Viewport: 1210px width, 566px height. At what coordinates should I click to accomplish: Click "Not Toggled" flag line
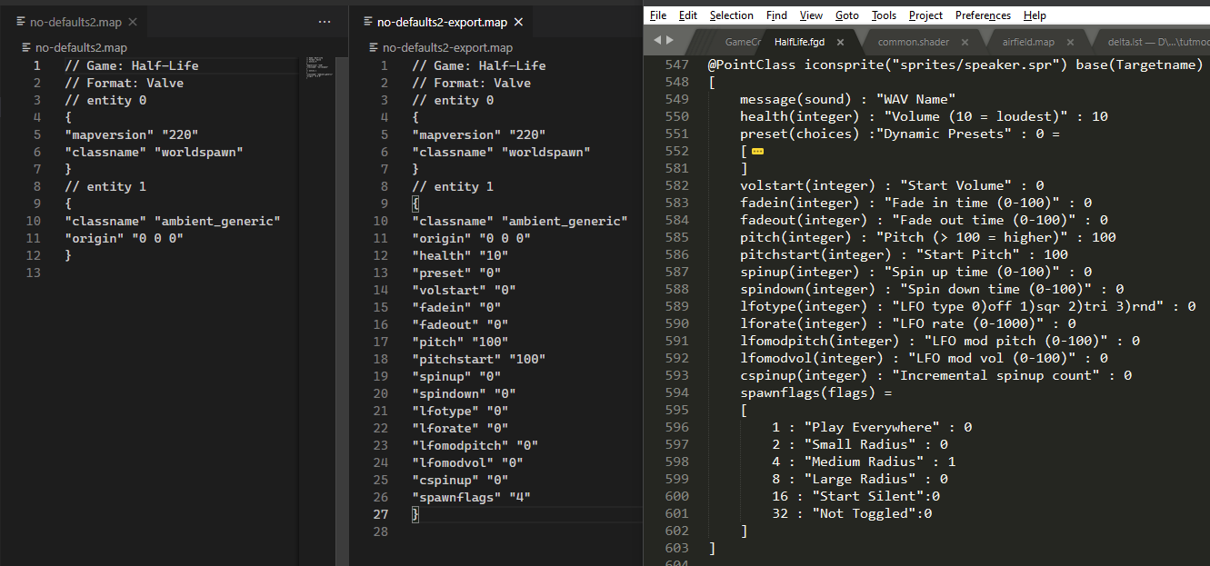[852, 513]
